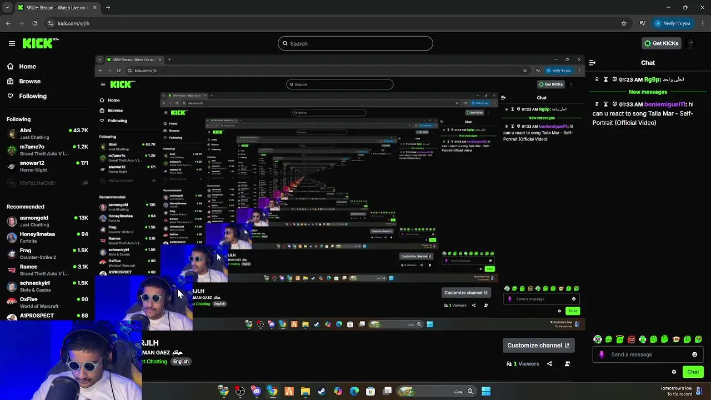Image resolution: width=711 pixels, height=400 pixels.
Task: Click the green Chat send button
Action: [693, 372]
